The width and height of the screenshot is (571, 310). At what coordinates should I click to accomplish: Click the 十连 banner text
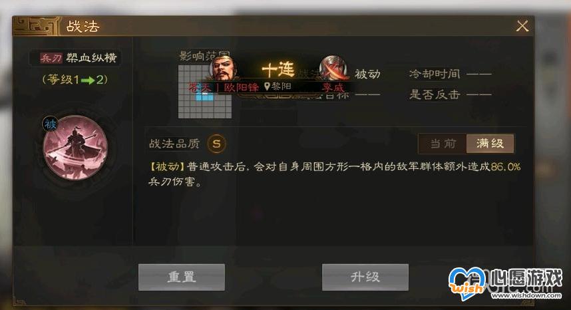pyautogui.click(x=278, y=69)
